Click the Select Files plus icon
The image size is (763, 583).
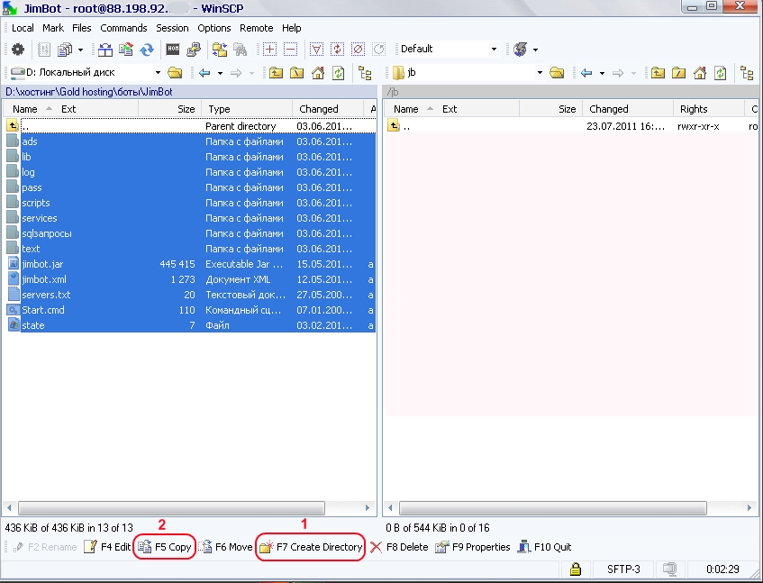pos(269,50)
